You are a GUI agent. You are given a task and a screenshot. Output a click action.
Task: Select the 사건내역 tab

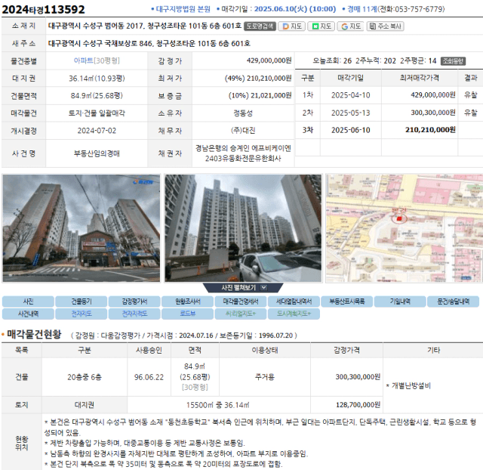pyautogui.click(x=28, y=314)
